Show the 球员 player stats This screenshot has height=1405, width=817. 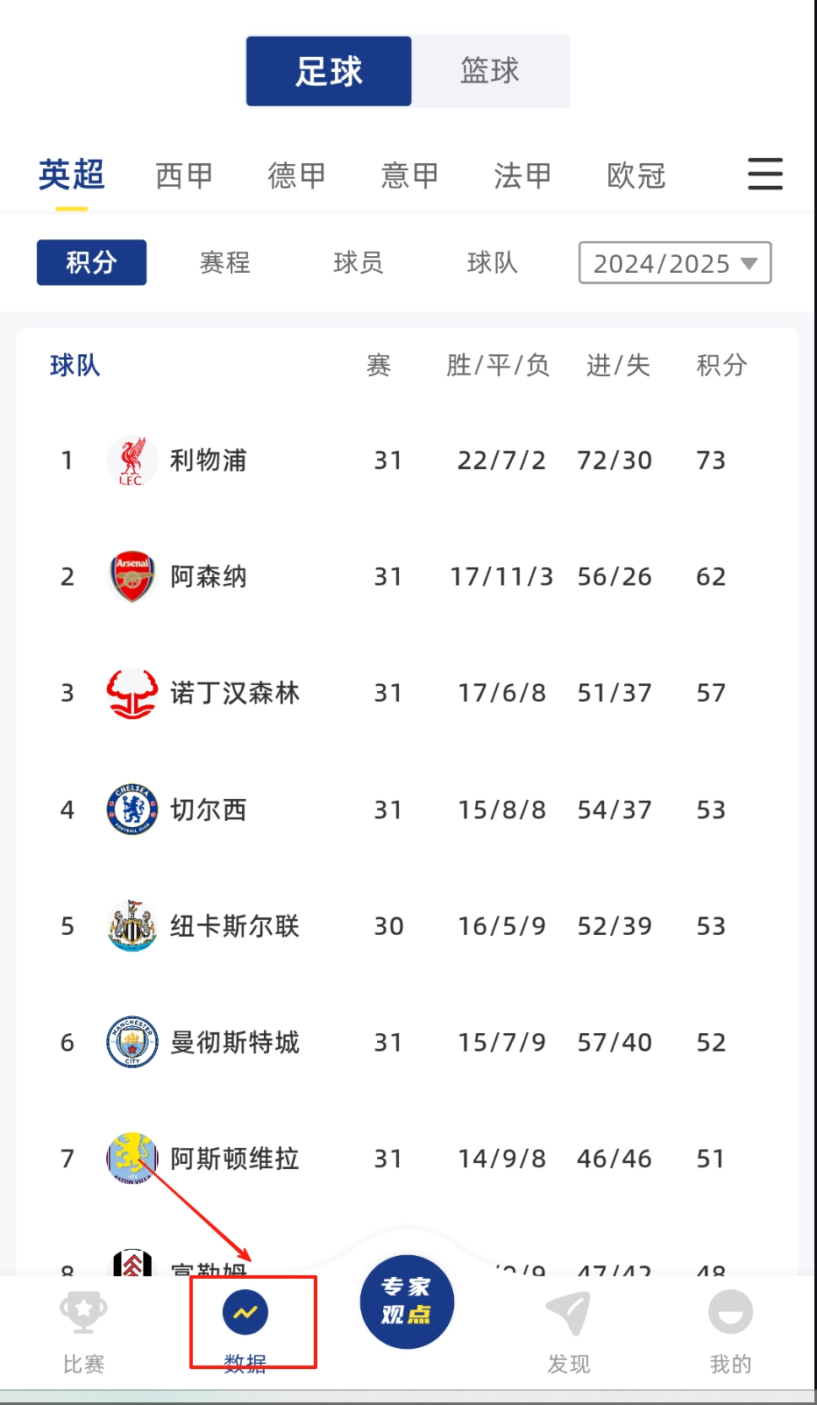(x=359, y=262)
